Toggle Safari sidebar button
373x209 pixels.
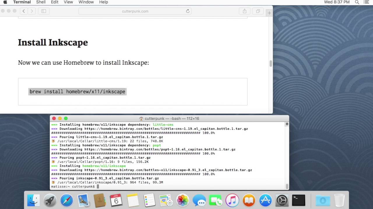(44, 11)
